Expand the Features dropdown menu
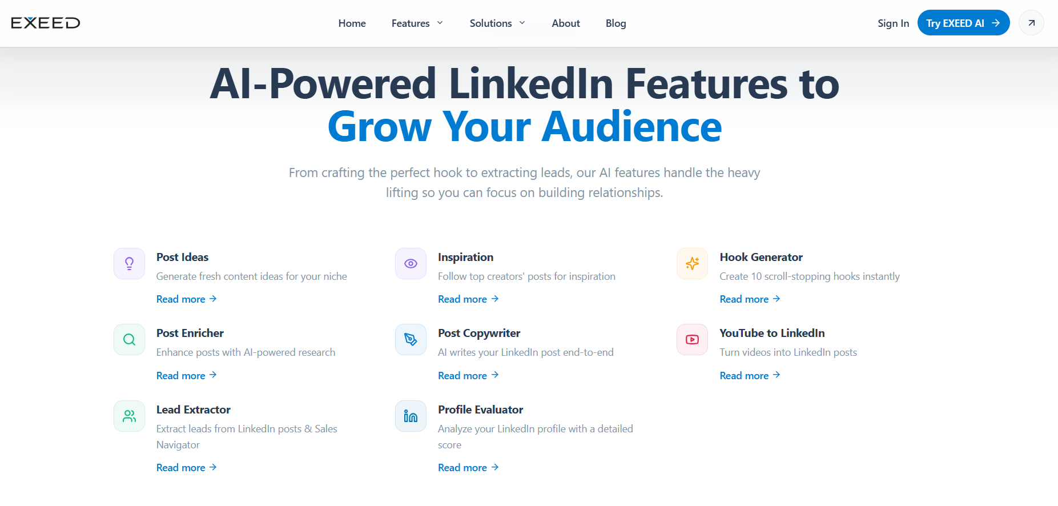Viewport: 1058px width, 506px height. click(417, 23)
